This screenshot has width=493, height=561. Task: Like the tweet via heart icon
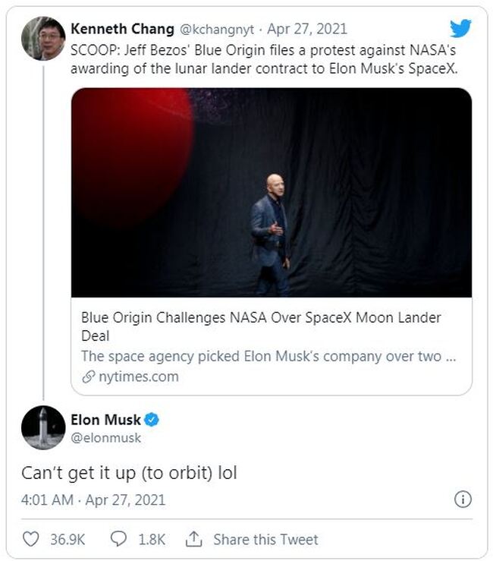(x=31, y=539)
